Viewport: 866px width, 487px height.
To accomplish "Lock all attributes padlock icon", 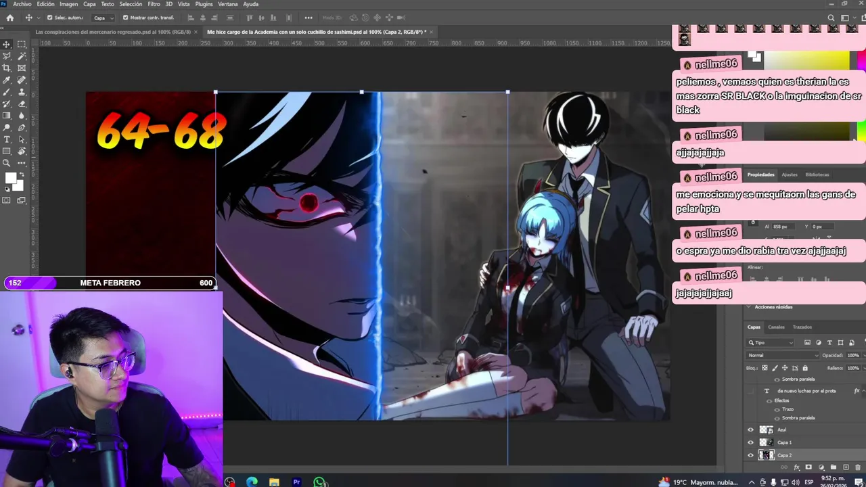I will click(805, 368).
